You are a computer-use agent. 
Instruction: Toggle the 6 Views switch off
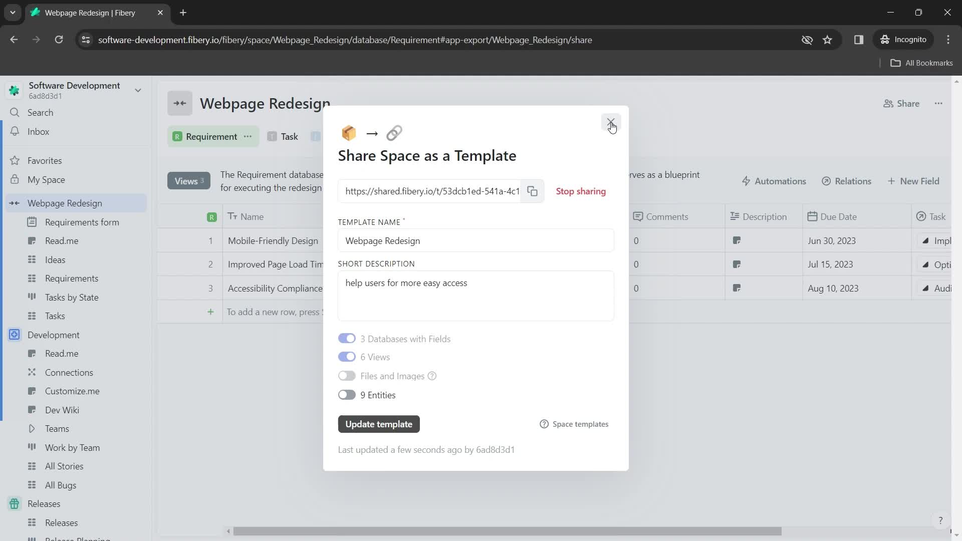[347, 357]
